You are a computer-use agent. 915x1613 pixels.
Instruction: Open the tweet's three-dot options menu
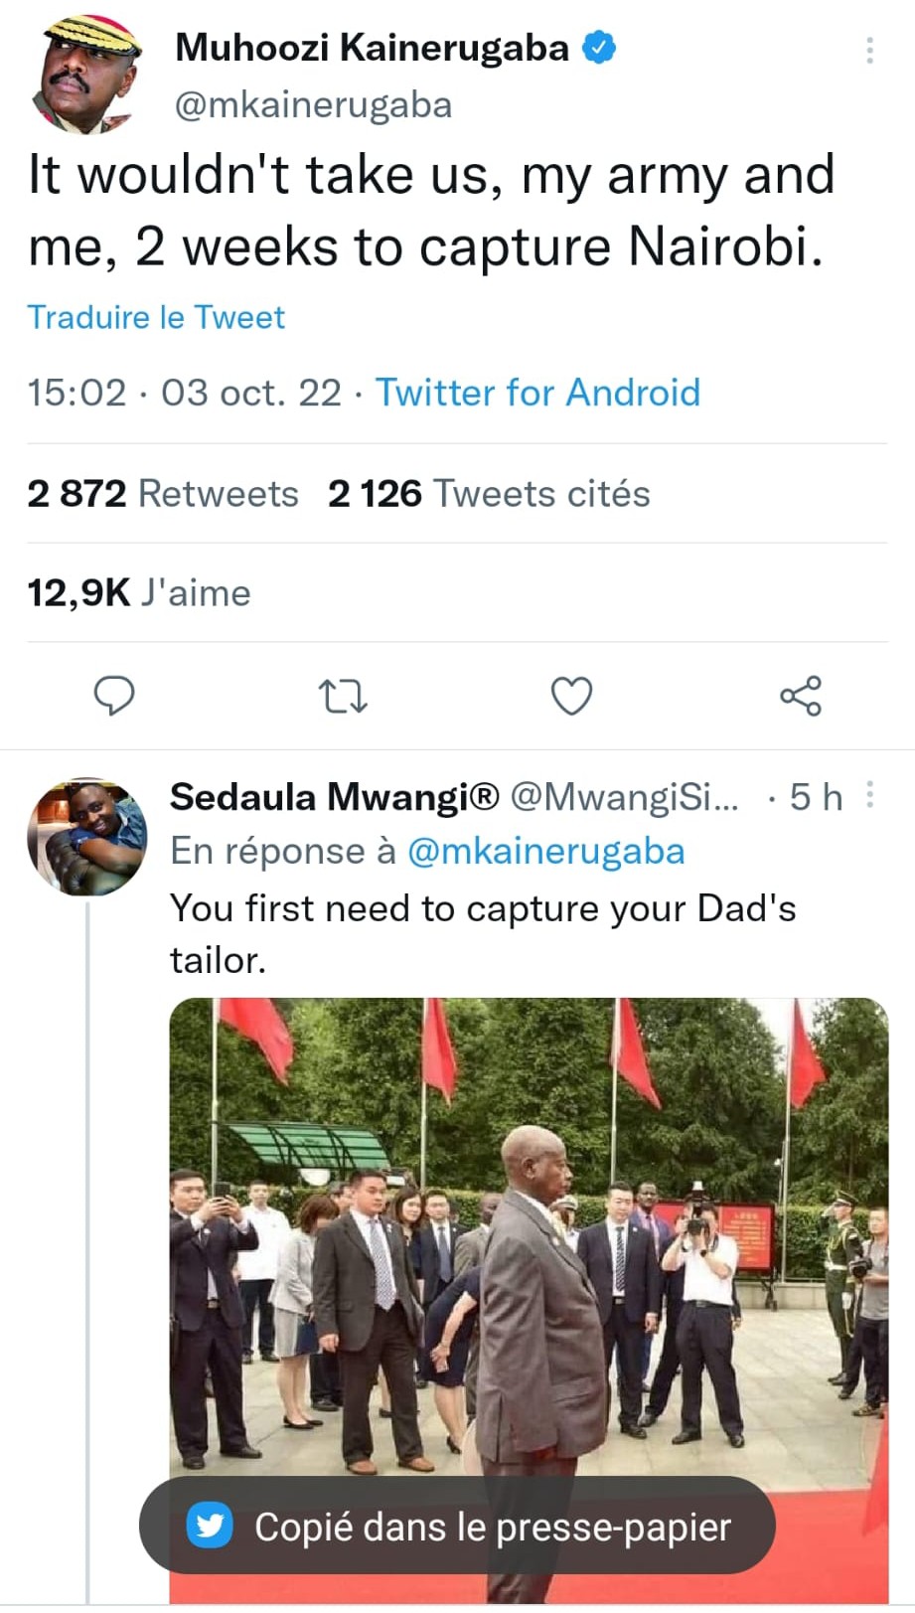pos(870,50)
